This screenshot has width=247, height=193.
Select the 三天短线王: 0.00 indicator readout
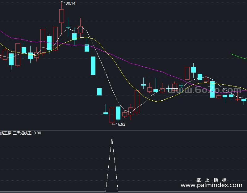coord(27,133)
